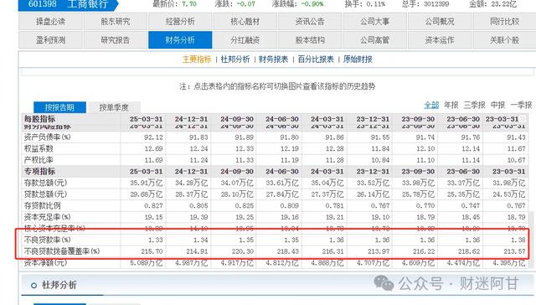Open the 操盘必读 tab
The width and height of the screenshot is (536, 305).
pos(50,22)
